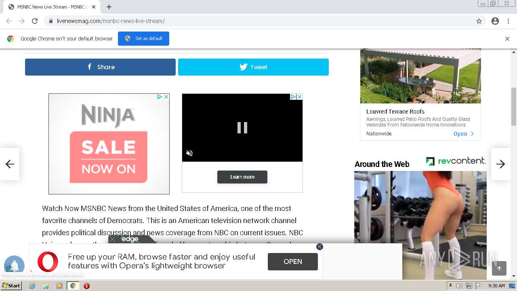
Task: Click the 9:30 AM clock
Action: point(496,286)
